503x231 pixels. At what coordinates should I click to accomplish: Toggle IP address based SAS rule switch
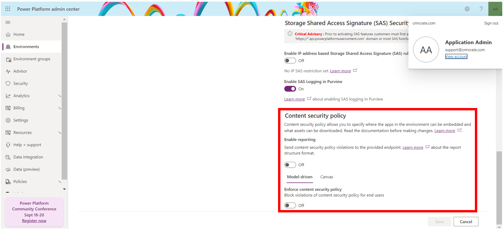pyautogui.click(x=290, y=61)
